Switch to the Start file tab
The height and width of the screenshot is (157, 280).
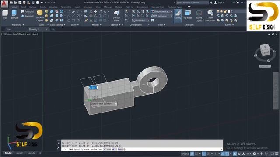point(9,29)
